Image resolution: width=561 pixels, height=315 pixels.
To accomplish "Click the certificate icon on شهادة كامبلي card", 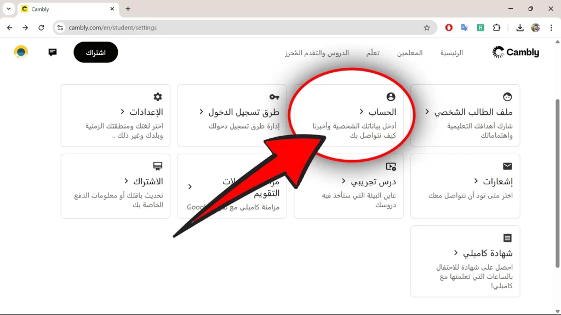I will coord(507,237).
